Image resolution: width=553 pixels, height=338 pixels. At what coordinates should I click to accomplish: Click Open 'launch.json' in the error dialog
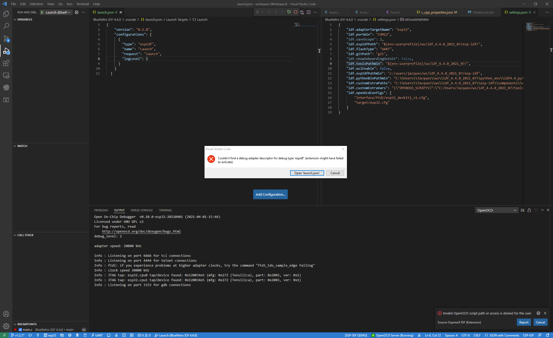307,173
